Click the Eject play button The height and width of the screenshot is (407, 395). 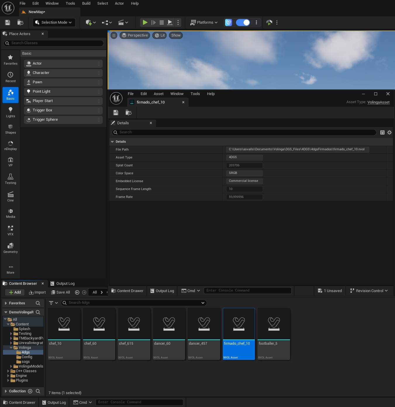point(170,23)
